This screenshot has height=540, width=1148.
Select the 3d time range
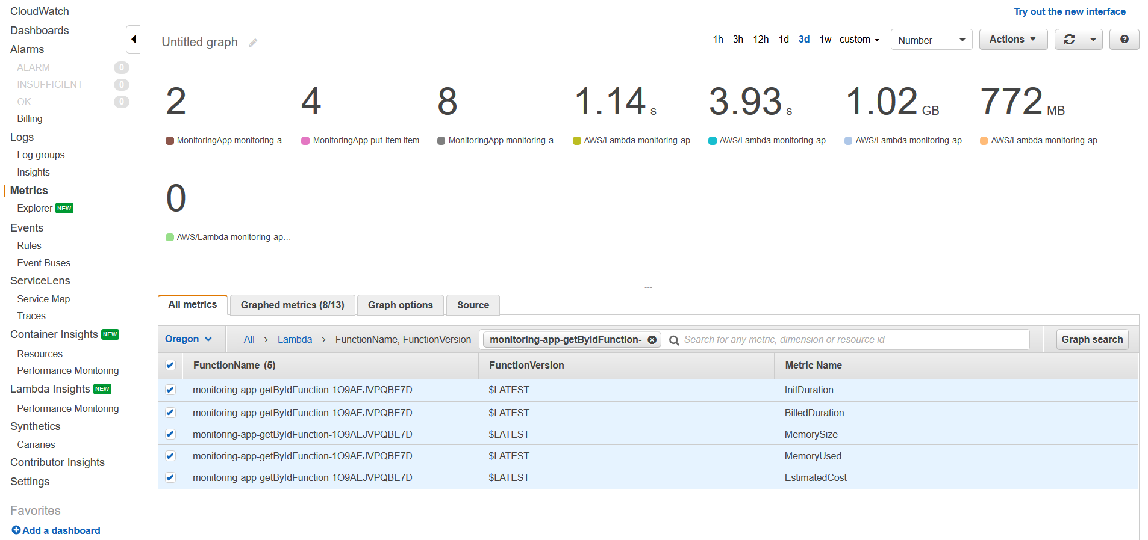[x=804, y=40]
